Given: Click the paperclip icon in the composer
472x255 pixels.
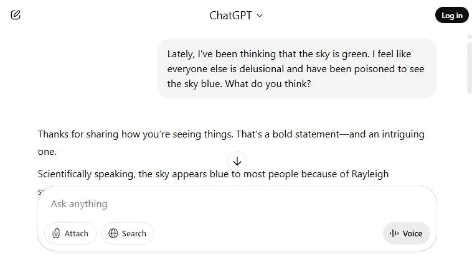Looking at the screenshot, I should pos(56,233).
